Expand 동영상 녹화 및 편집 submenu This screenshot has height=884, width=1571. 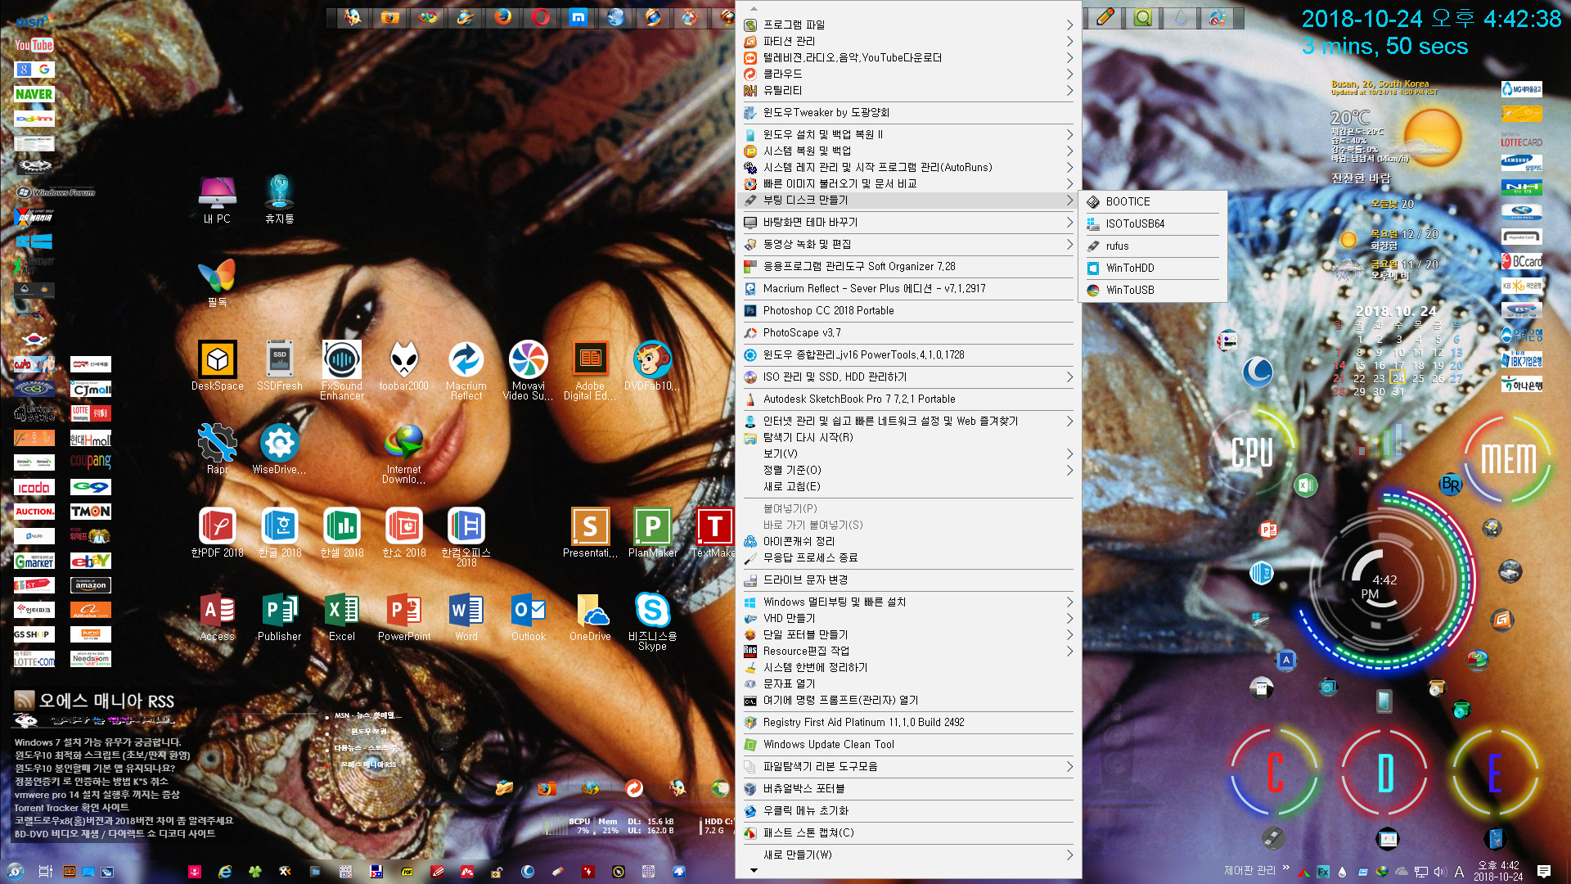(908, 244)
